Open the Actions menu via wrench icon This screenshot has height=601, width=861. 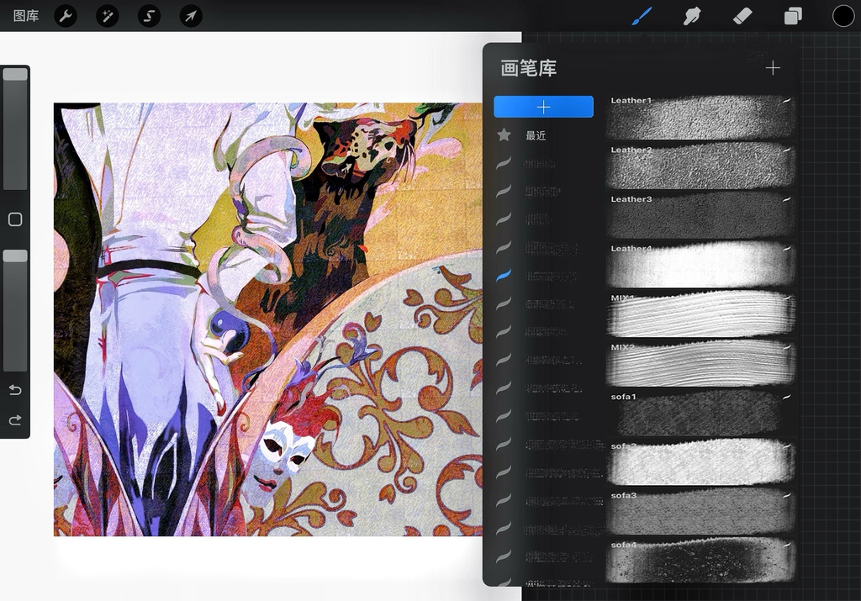pyautogui.click(x=65, y=15)
